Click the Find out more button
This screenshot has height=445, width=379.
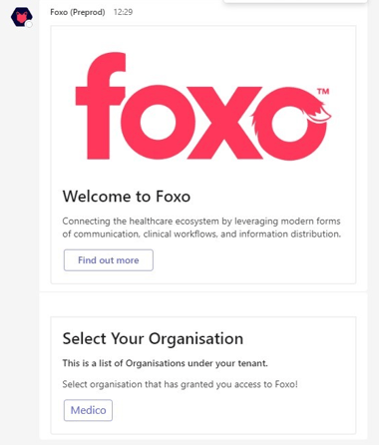(x=109, y=260)
